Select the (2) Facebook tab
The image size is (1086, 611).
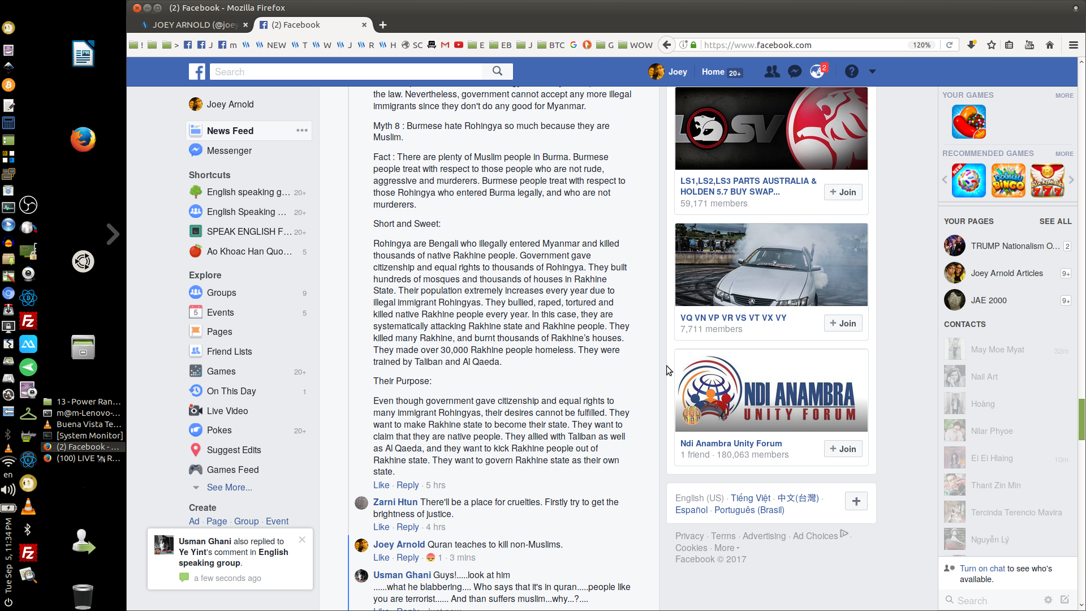313,25
